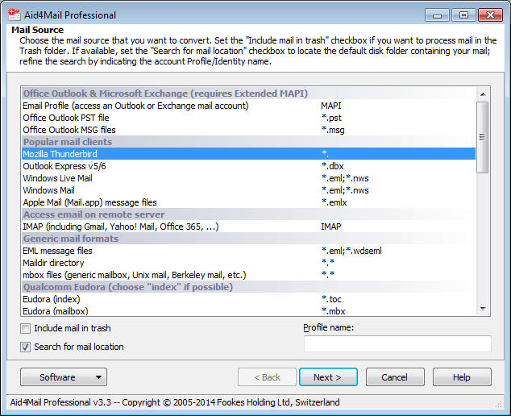Choose Windows Live Mail source

[x=248, y=178]
